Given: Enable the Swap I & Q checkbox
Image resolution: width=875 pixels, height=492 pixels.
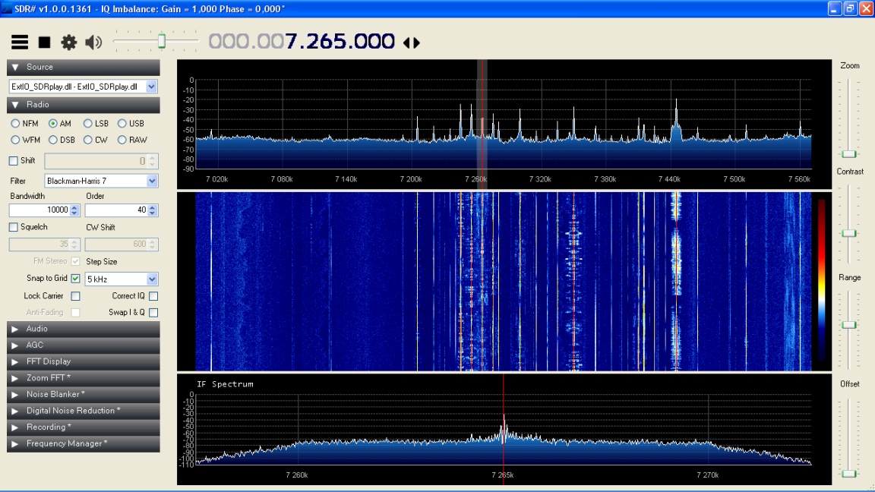Looking at the screenshot, I should coord(153,312).
